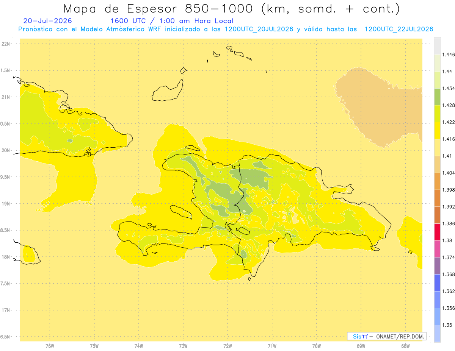Viewport: 455px width, 351px height.
Task: Pick the pink legend swatch between 1.374 and 1.38
Action: point(437,249)
